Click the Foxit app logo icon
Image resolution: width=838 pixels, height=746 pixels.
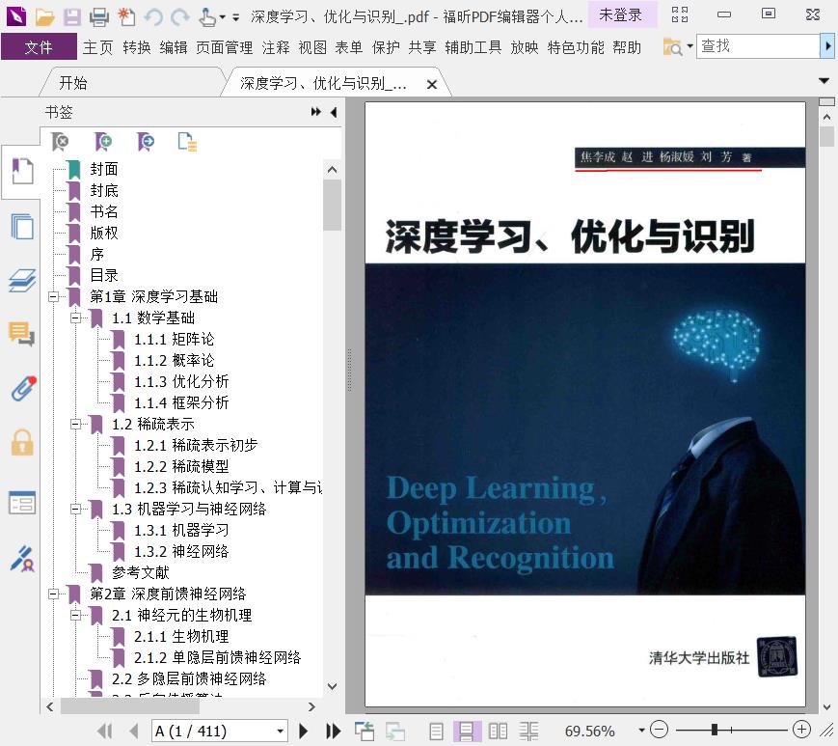16,16
